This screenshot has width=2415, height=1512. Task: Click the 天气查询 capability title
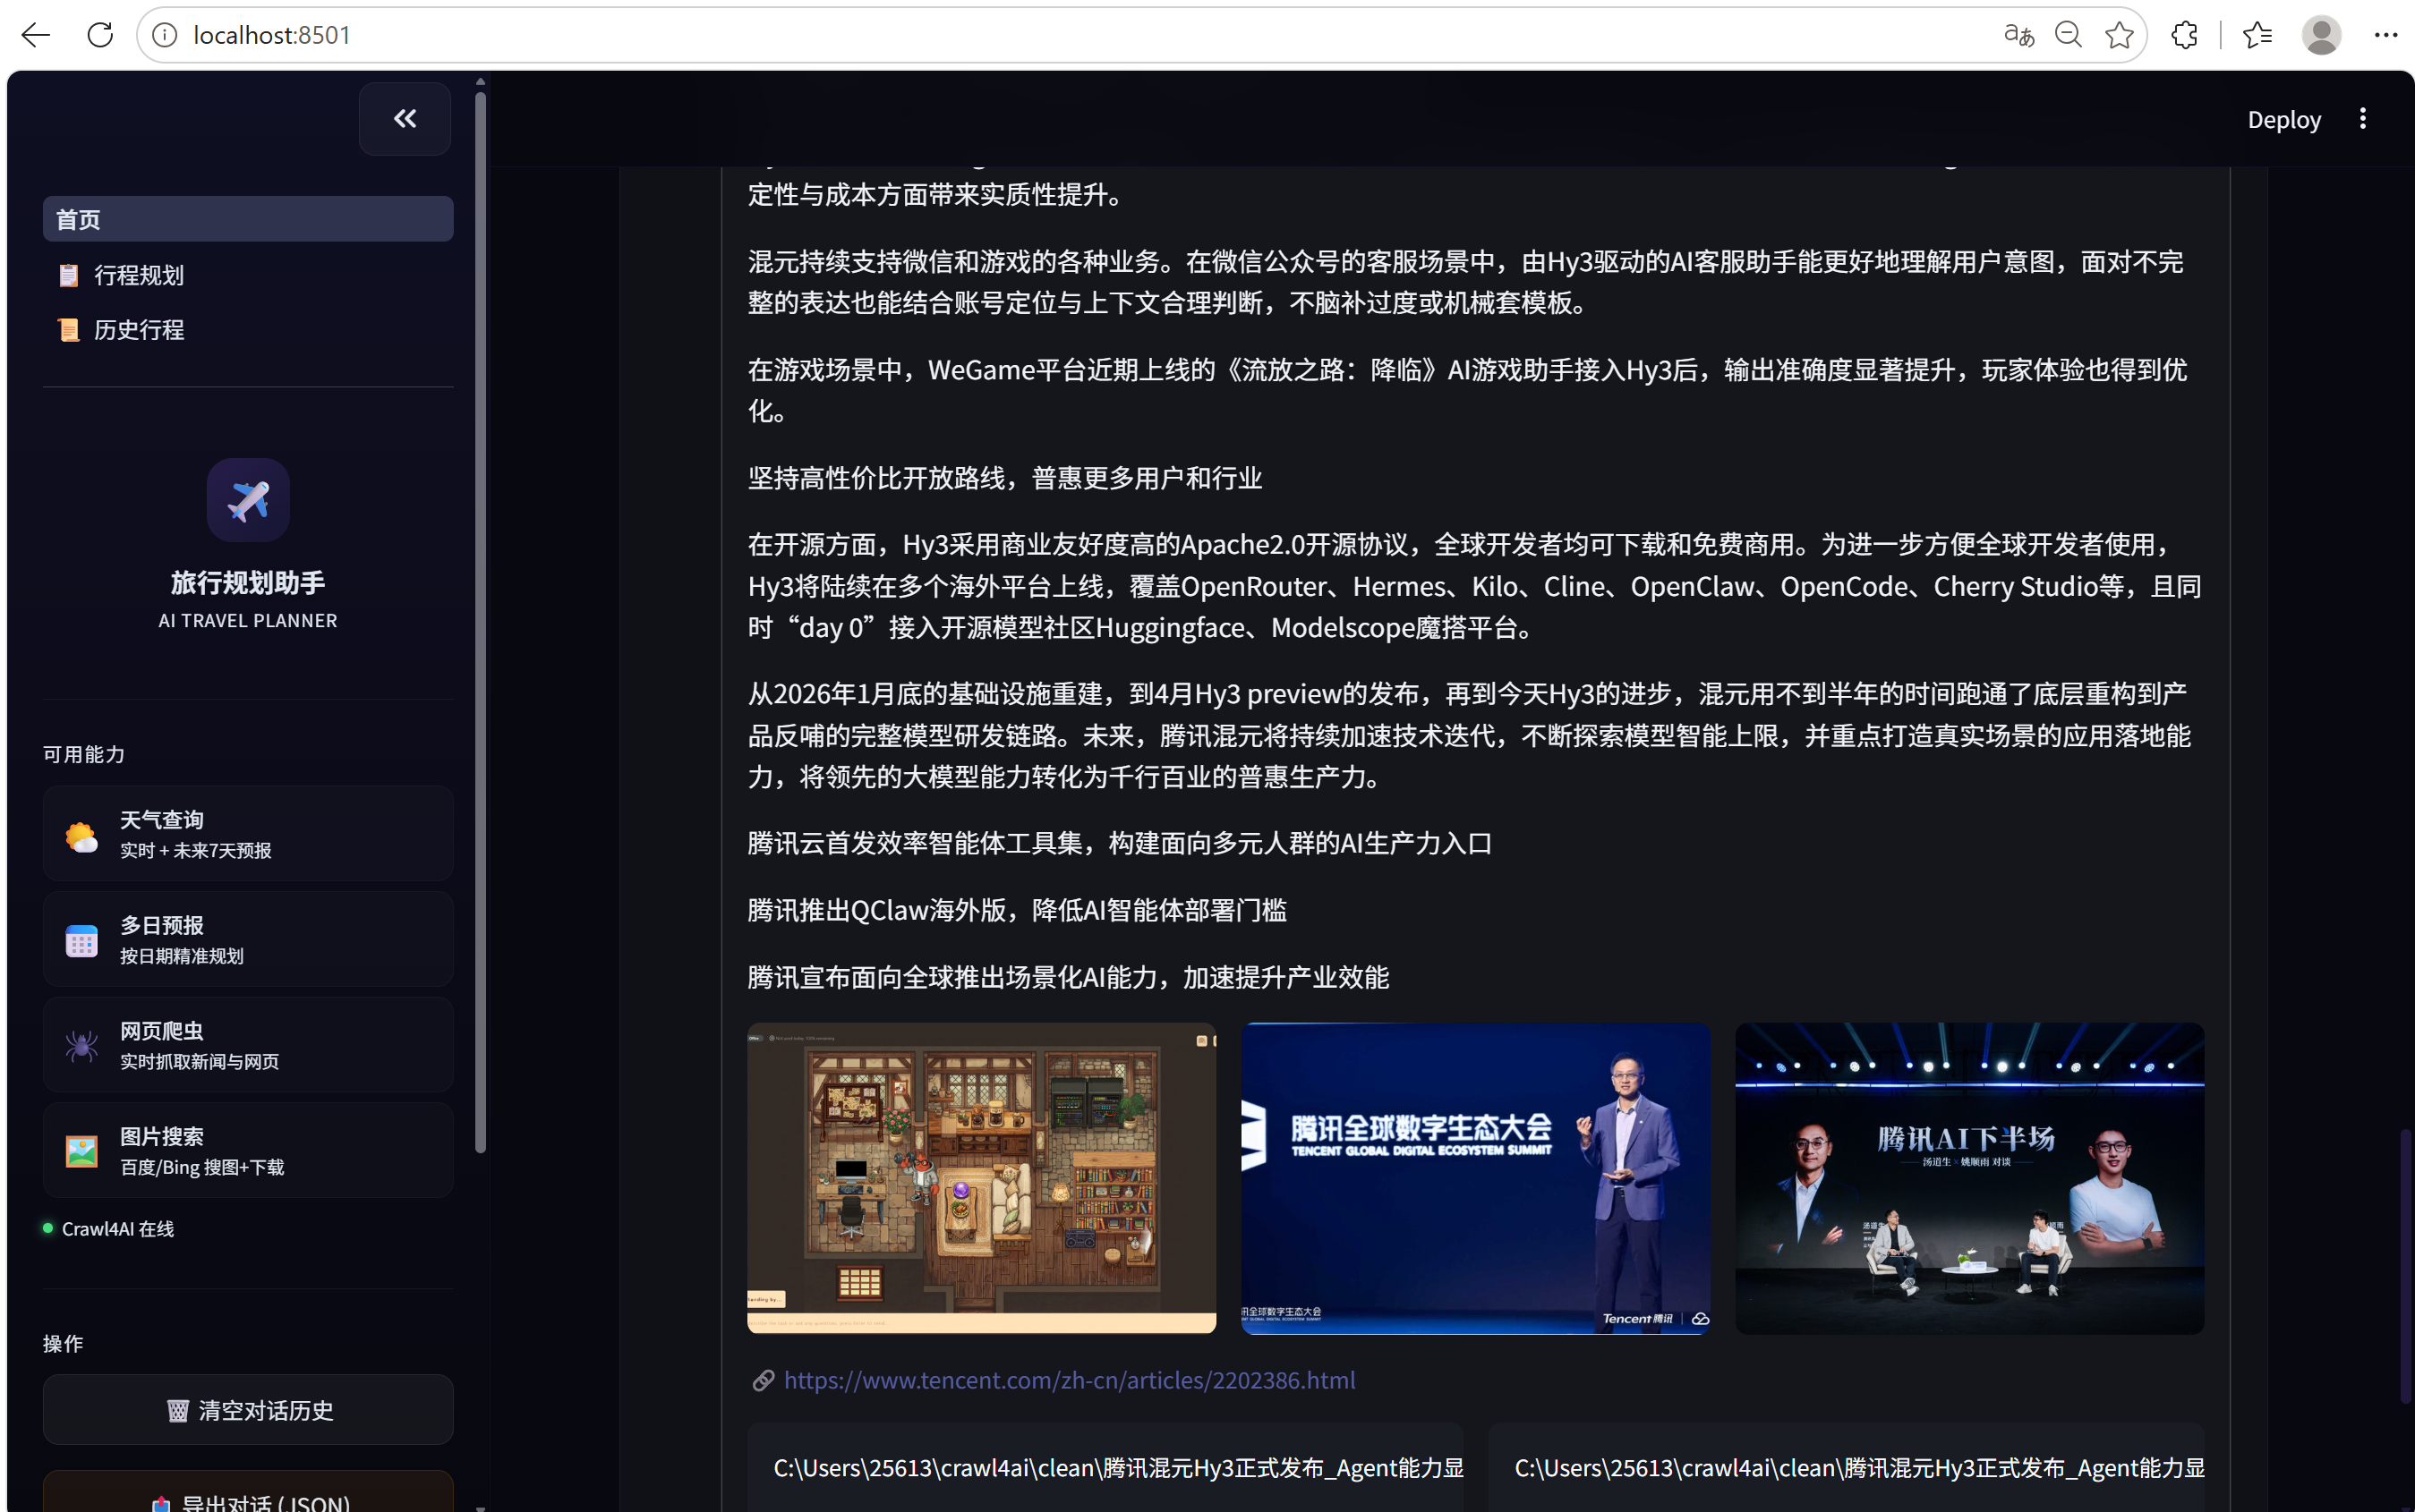click(x=162, y=820)
